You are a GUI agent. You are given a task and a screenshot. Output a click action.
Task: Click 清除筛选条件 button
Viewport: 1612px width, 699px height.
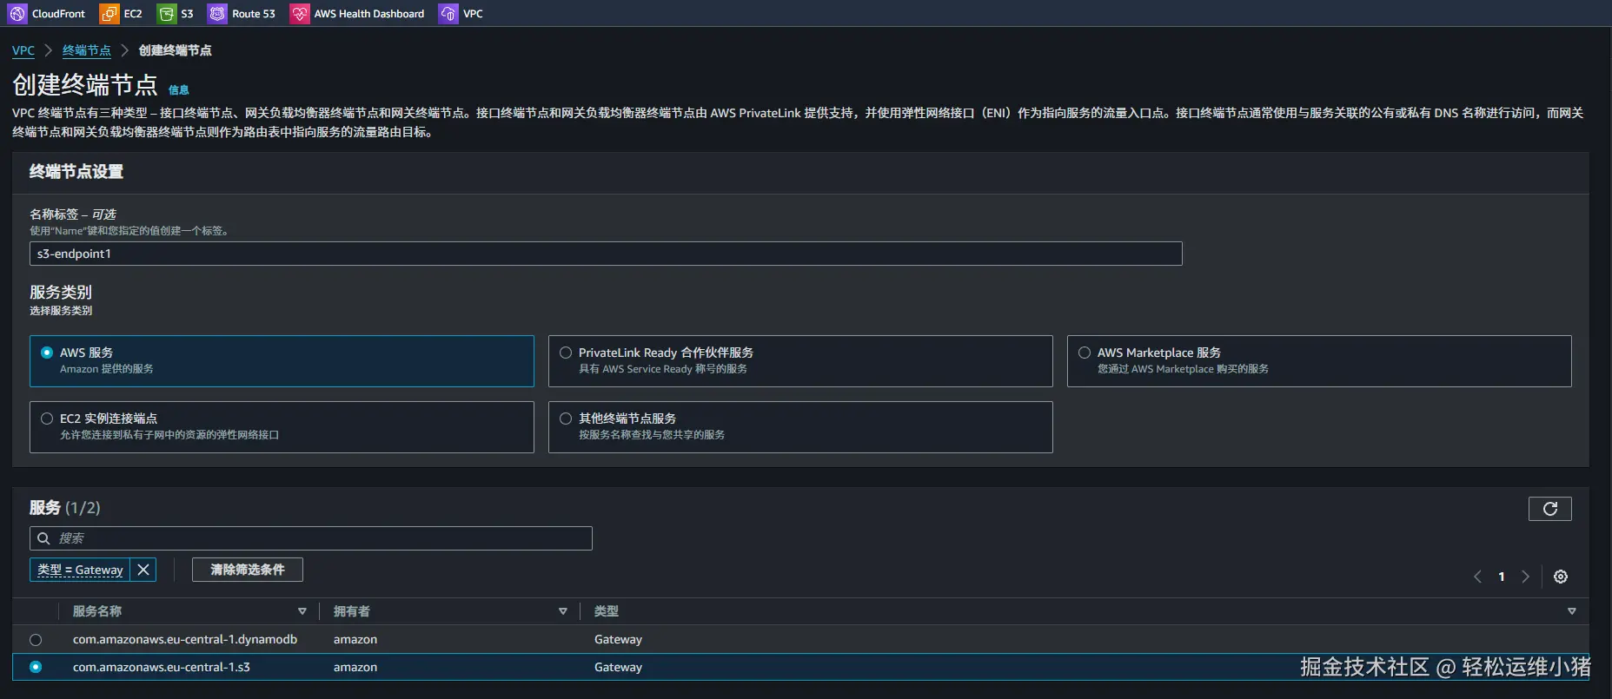(x=248, y=570)
